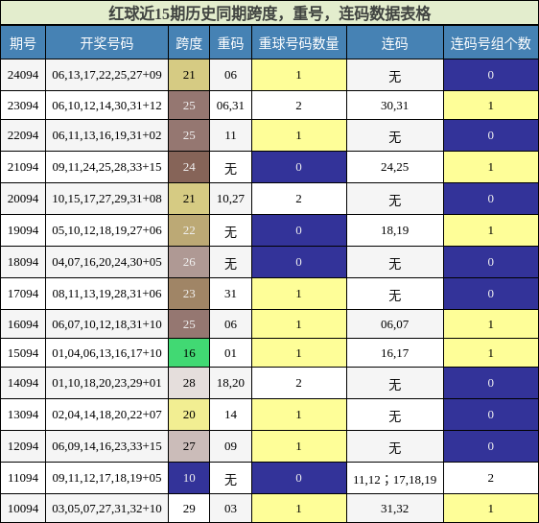Click period number 10094
The width and height of the screenshot is (539, 523).
23,509
